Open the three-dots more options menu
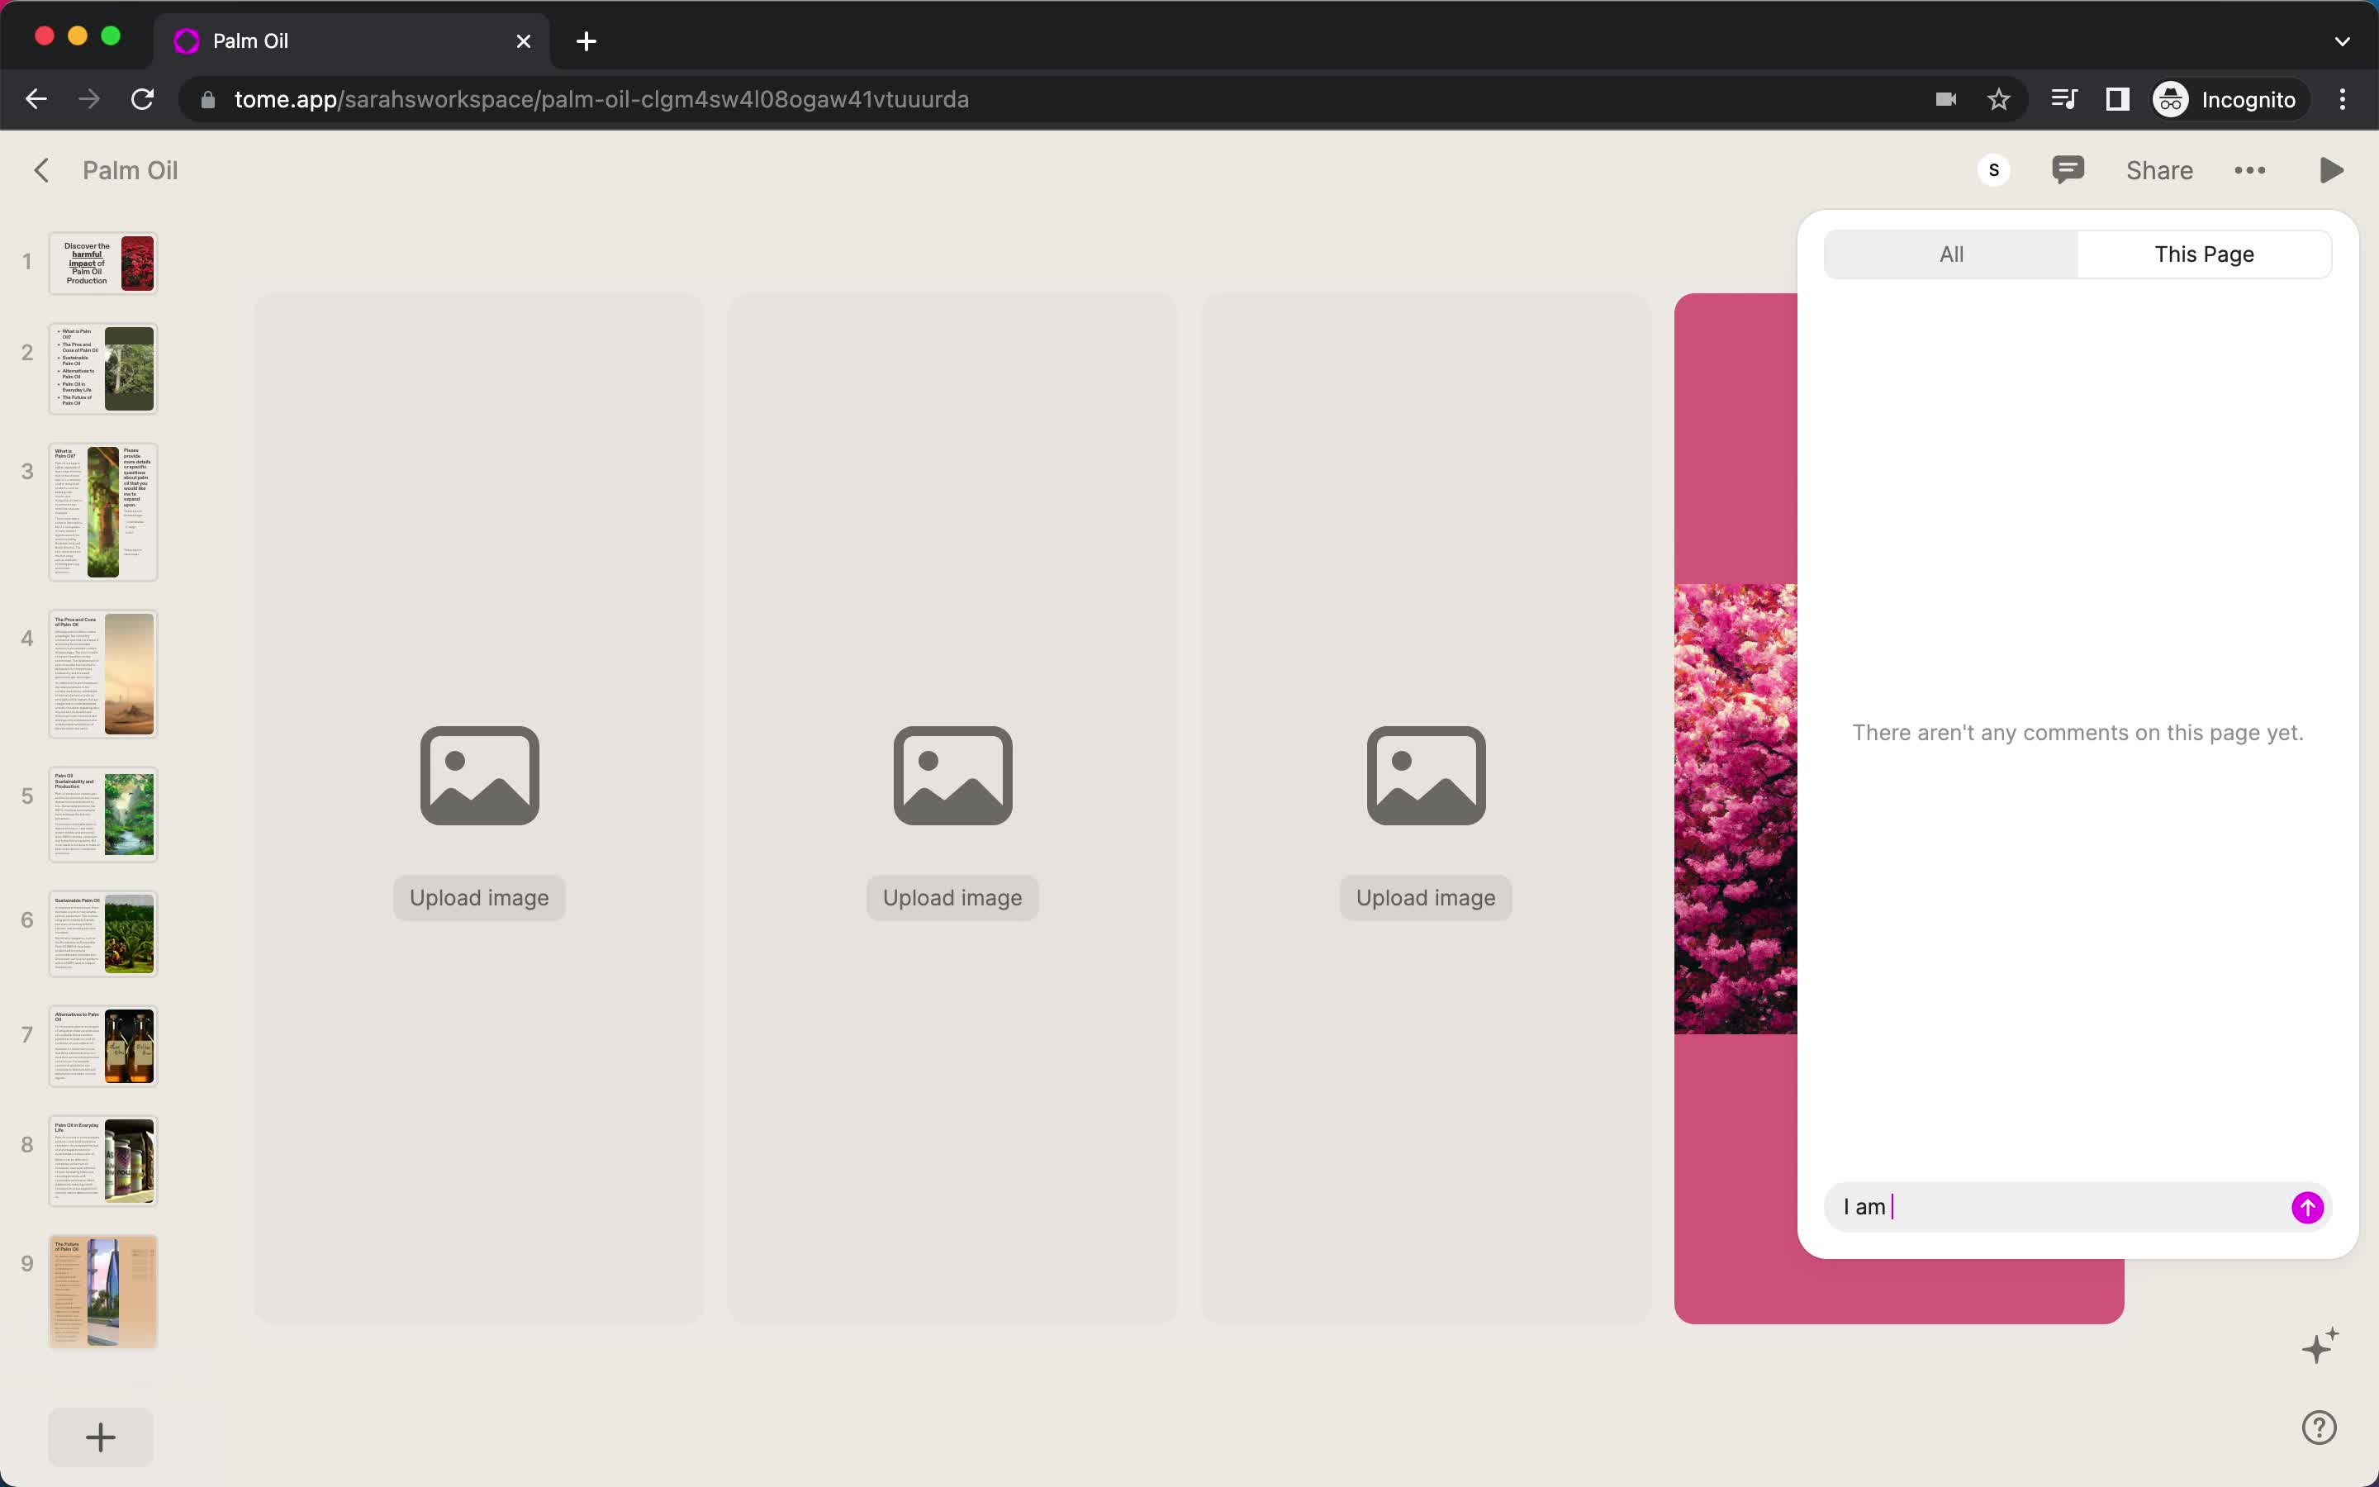 point(2249,170)
